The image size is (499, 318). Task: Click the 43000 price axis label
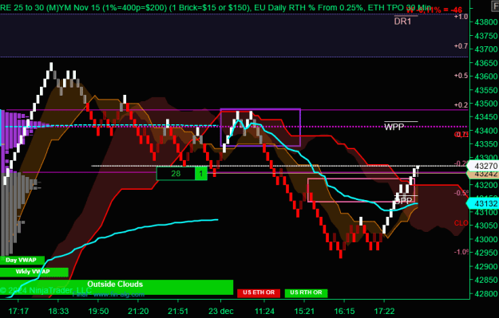(x=486, y=239)
